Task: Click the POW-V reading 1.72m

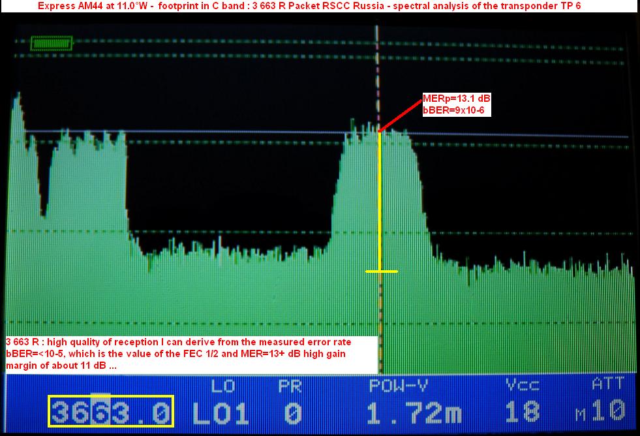Action: pos(414,413)
